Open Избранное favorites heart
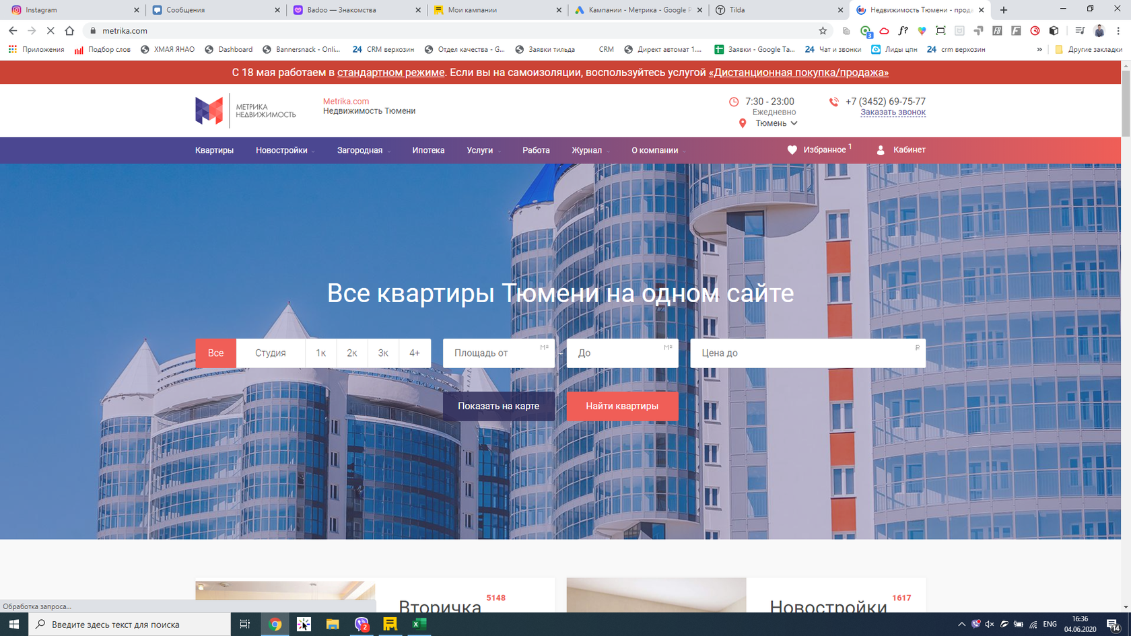This screenshot has width=1131, height=636. (819, 150)
